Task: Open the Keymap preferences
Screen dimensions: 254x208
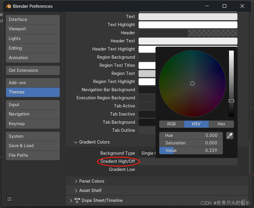Action: [33, 124]
